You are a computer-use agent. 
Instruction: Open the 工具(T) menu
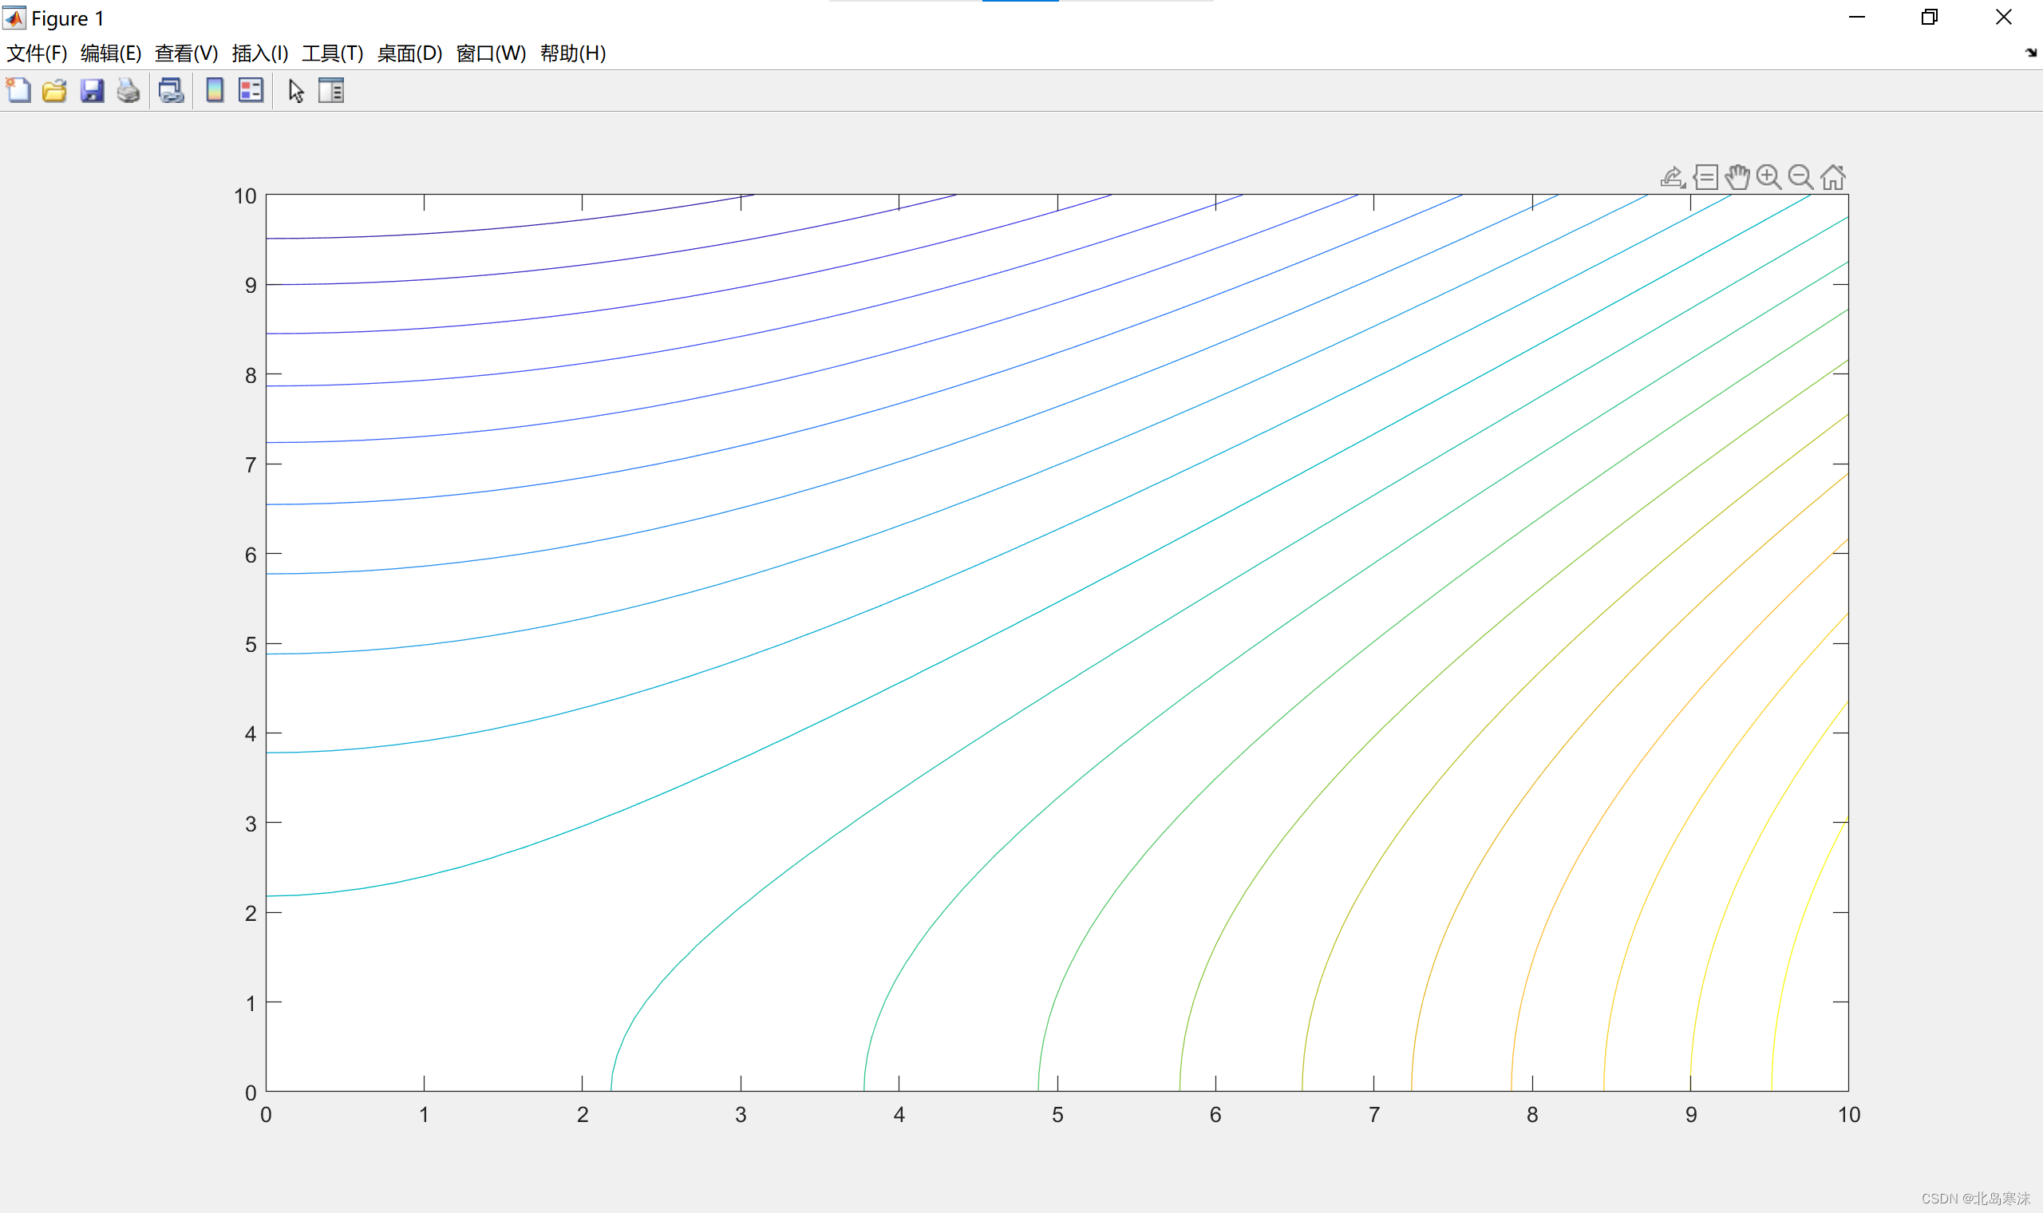(333, 53)
